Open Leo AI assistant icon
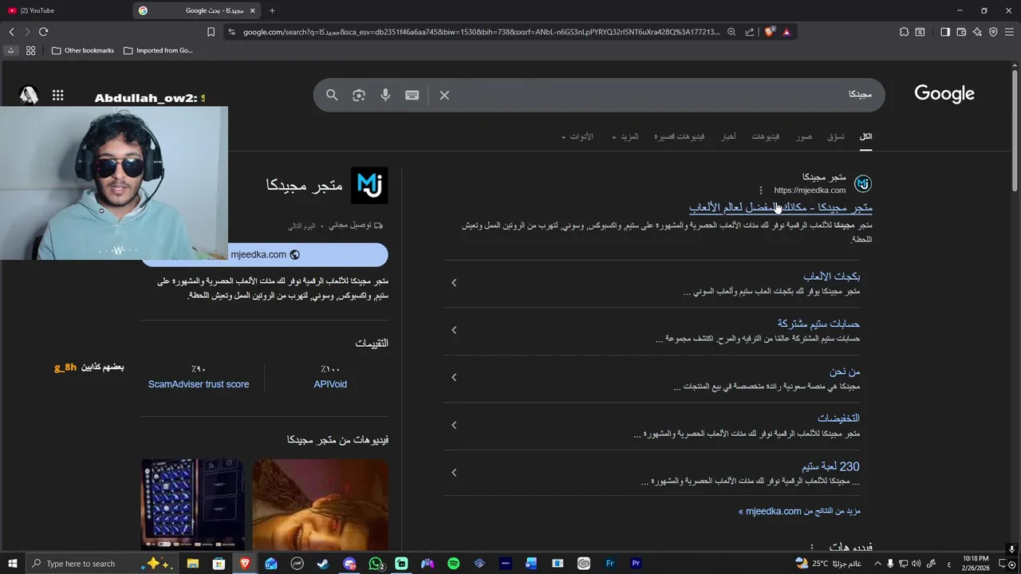This screenshot has height=574, width=1021. [977, 32]
